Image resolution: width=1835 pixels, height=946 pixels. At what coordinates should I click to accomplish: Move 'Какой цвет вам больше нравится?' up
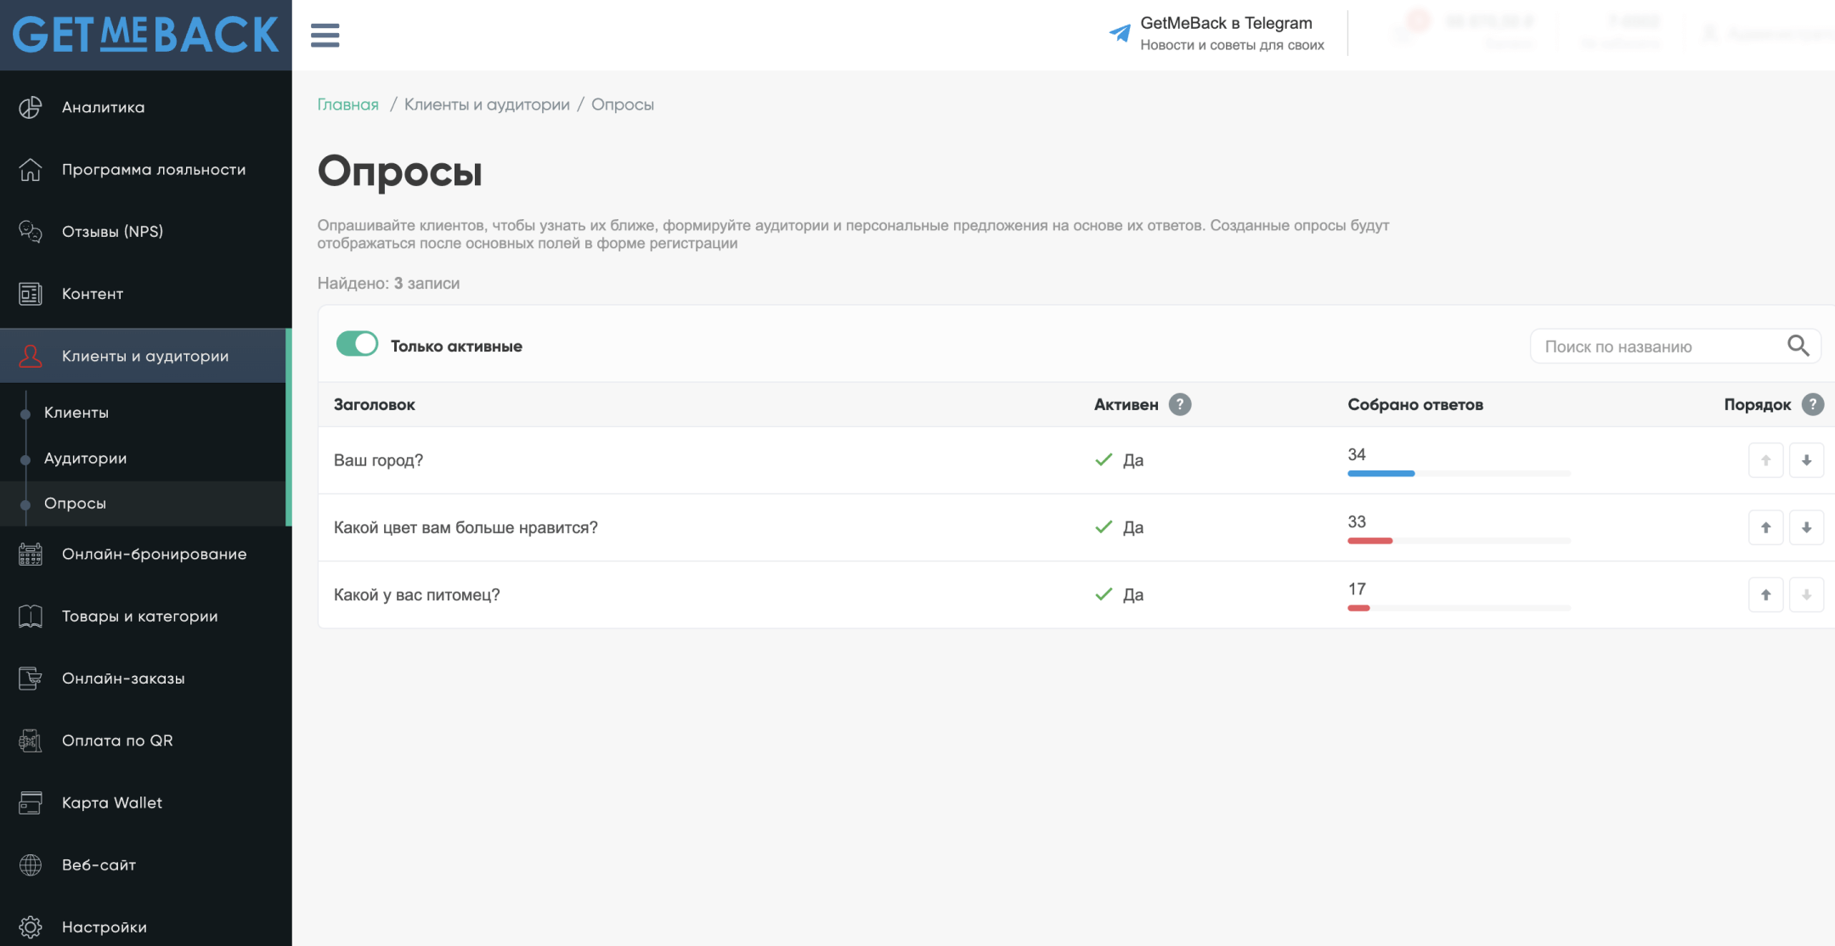coord(1765,527)
